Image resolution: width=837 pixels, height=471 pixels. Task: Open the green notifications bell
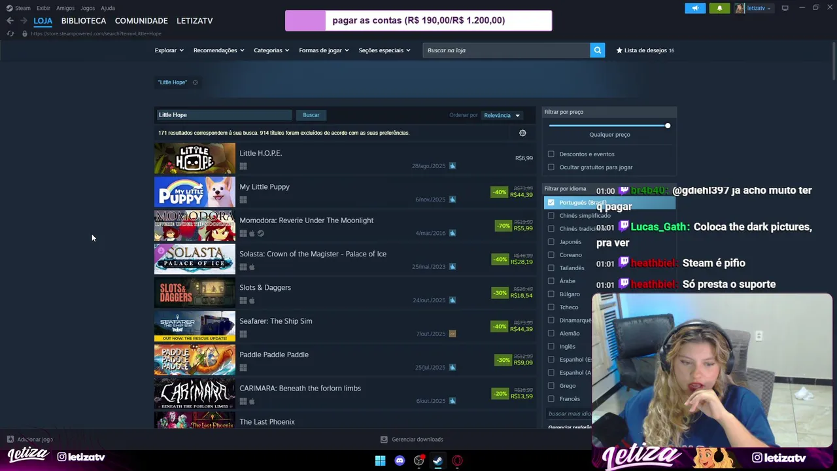tap(719, 8)
